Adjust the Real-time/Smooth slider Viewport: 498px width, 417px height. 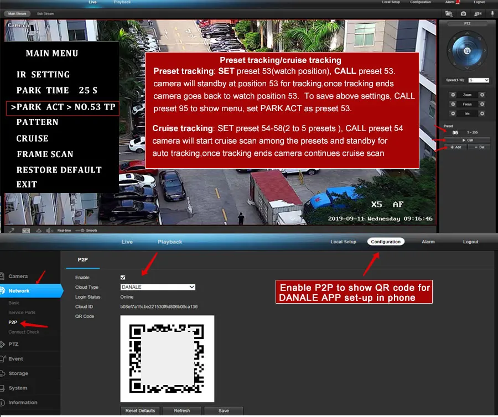pos(80,231)
